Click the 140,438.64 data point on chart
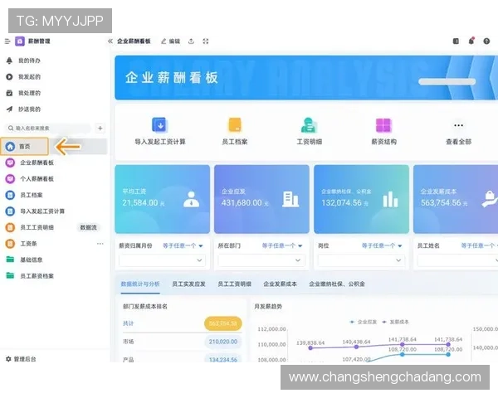This screenshot has height=398, width=498. click(356, 347)
